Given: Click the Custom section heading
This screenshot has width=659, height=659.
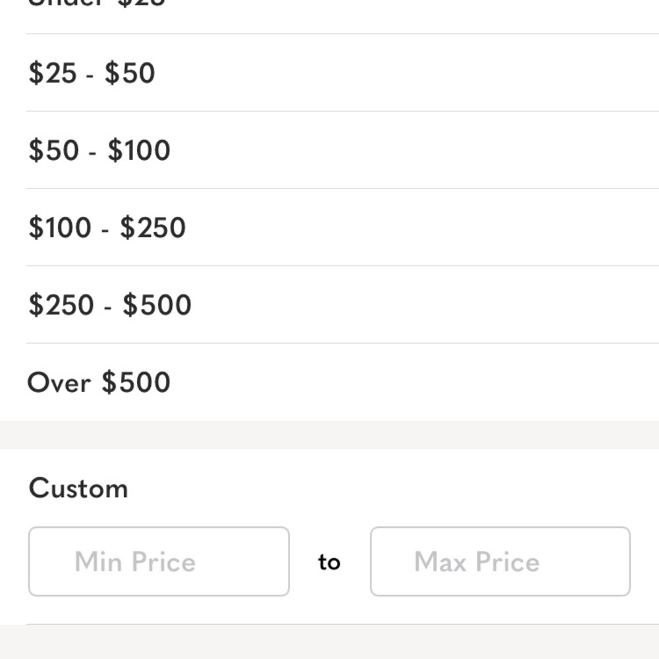Looking at the screenshot, I should [x=78, y=488].
